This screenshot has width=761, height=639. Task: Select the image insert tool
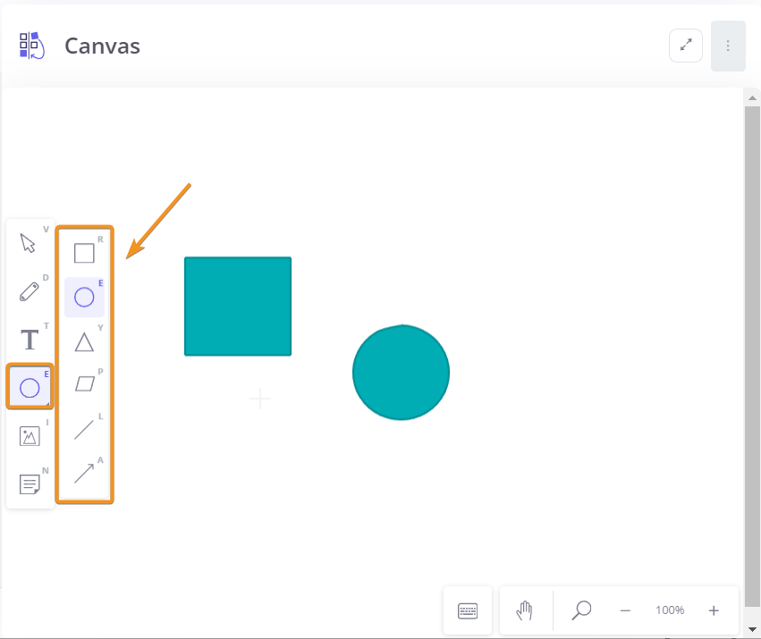click(x=30, y=436)
